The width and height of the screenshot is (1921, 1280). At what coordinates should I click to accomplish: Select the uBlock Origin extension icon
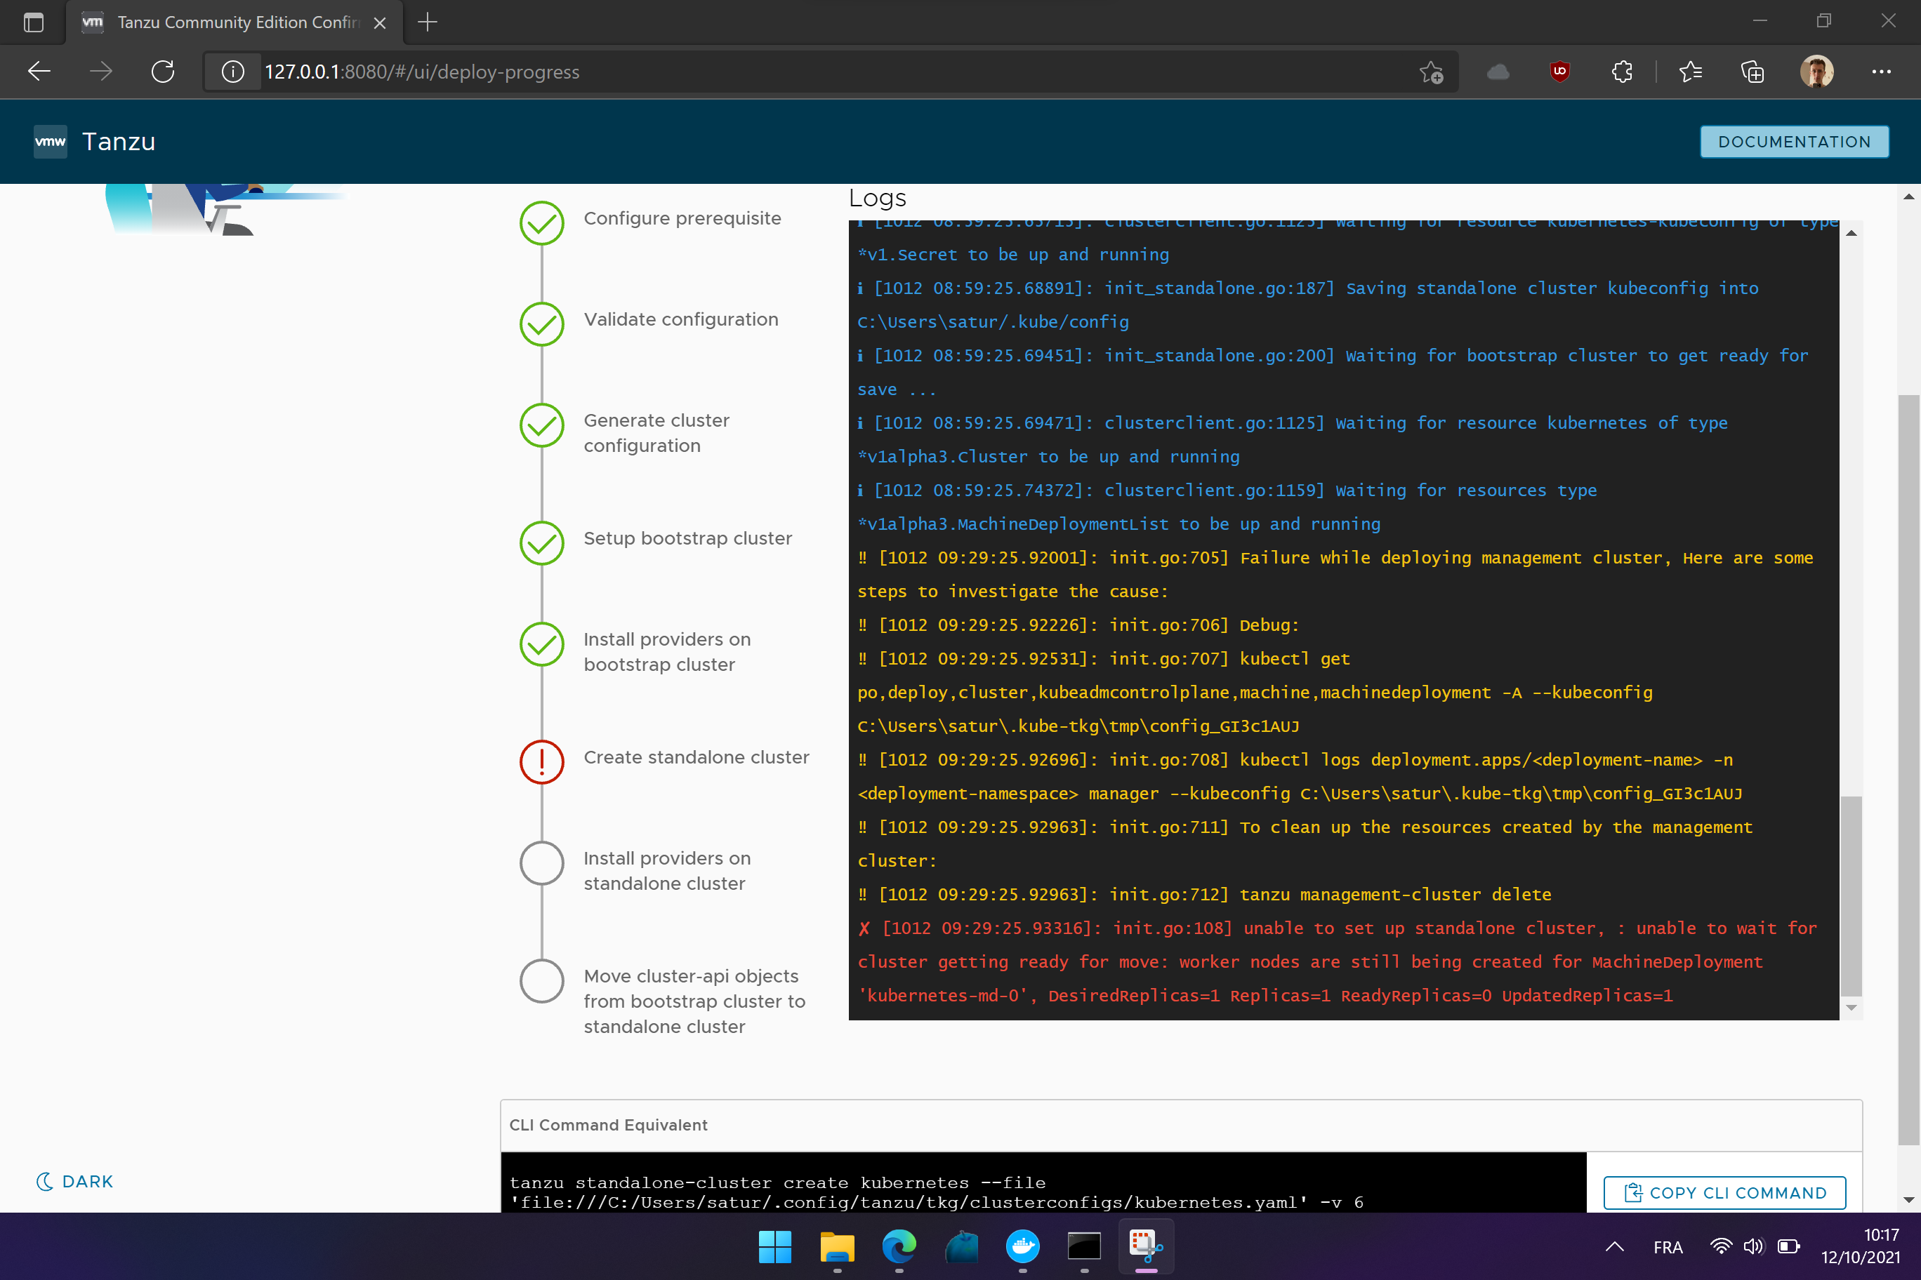1559,72
